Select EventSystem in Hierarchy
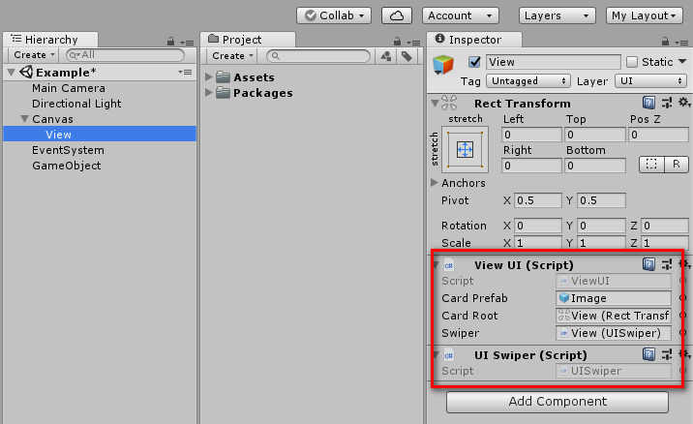Screen dimensions: 693x424 point(68,150)
